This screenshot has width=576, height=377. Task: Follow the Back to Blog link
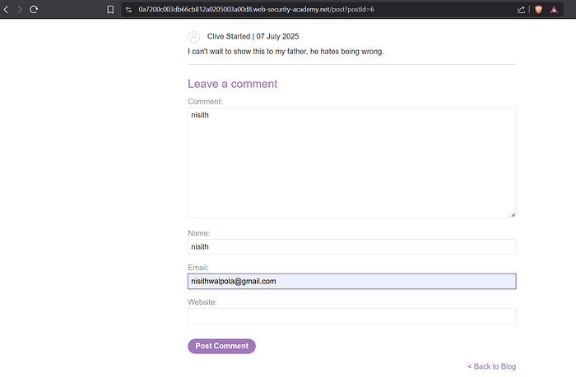pos(491,366)
